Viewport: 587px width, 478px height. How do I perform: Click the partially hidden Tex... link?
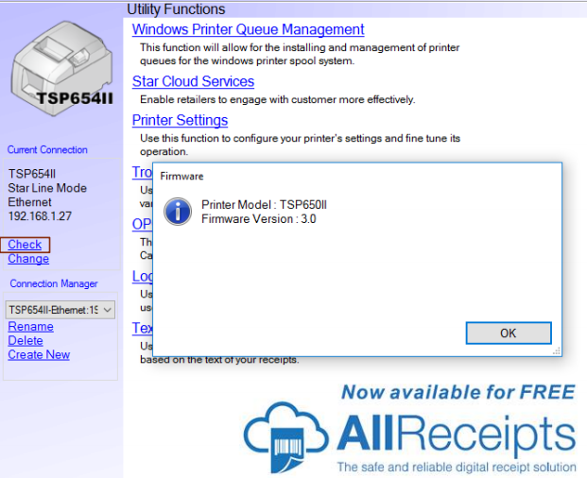point(142,328)
